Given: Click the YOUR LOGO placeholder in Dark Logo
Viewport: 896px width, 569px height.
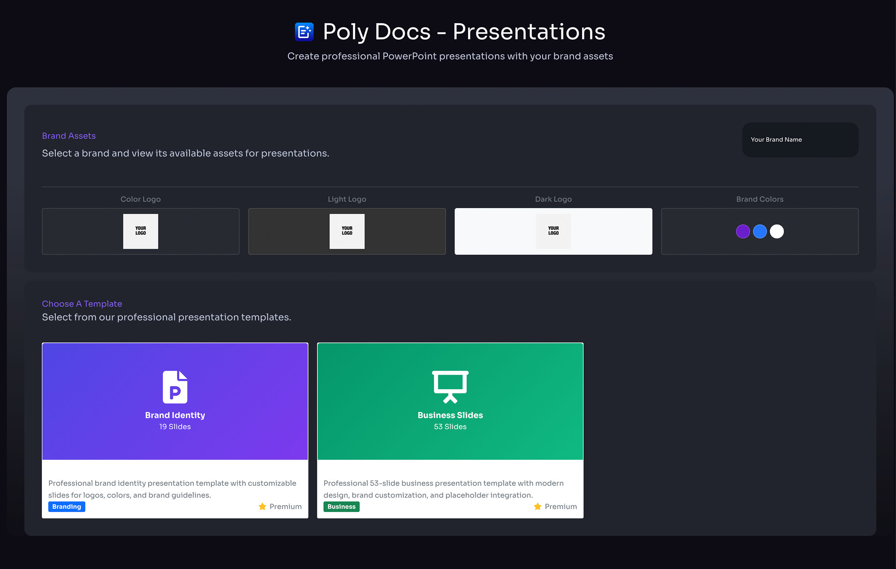Looking at the screenshot, I should point(553,231).
